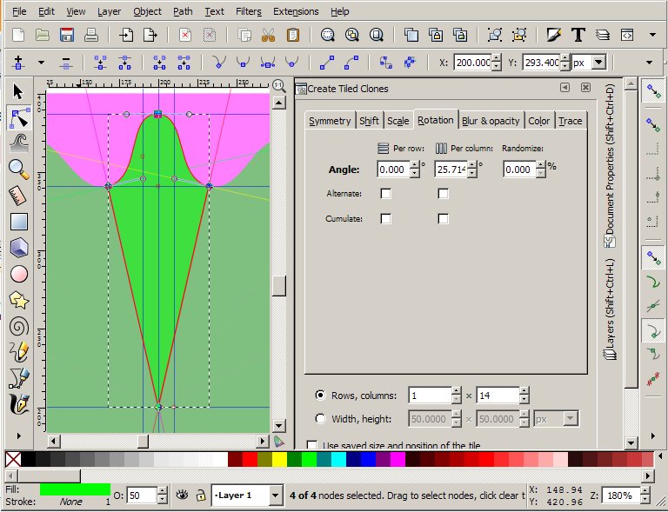668x512 pixels.
Task: Enable Alternate per row checkbox
Action: tap(386, 193)
